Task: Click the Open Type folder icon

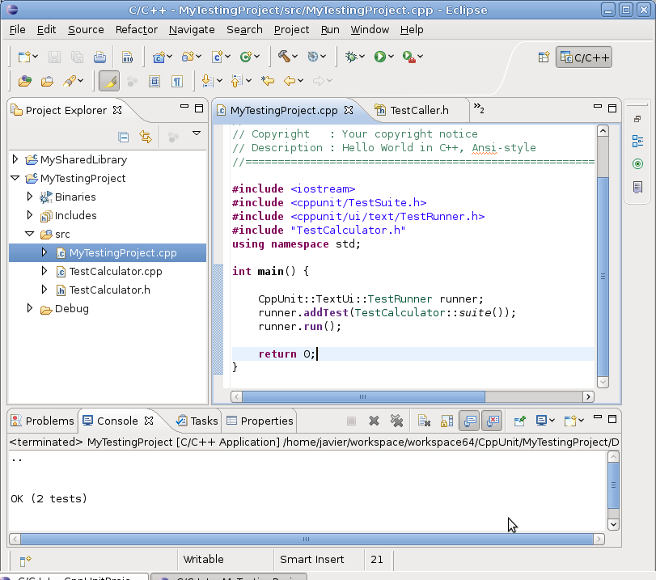Action: coord(47,81)
